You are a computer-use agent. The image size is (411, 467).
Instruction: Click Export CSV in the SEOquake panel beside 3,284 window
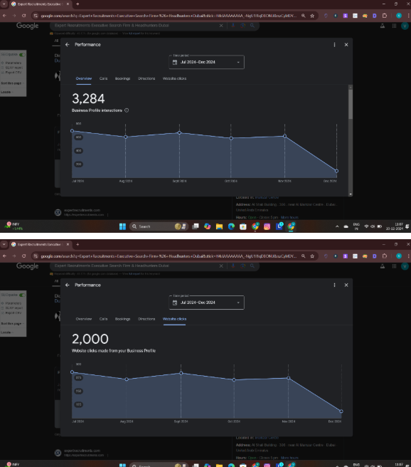pyautogui.click(x=14, y=73)
